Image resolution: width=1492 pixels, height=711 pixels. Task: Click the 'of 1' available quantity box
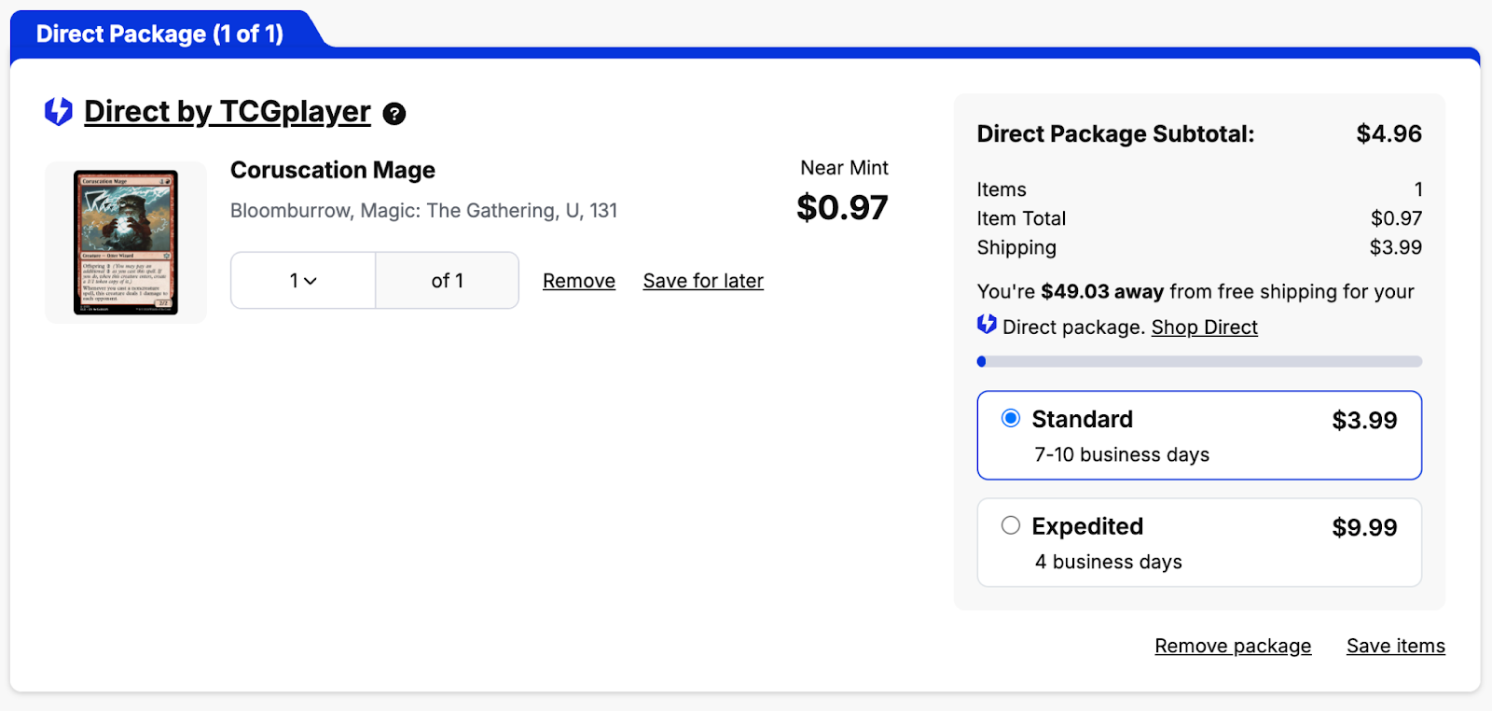(447, 280)
